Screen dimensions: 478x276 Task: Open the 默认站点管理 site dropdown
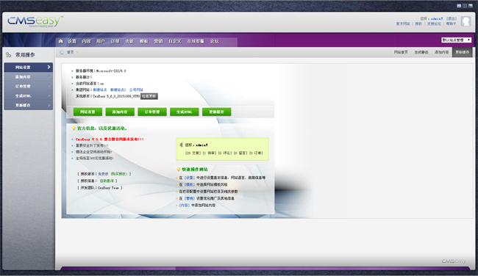pos(457,40)
